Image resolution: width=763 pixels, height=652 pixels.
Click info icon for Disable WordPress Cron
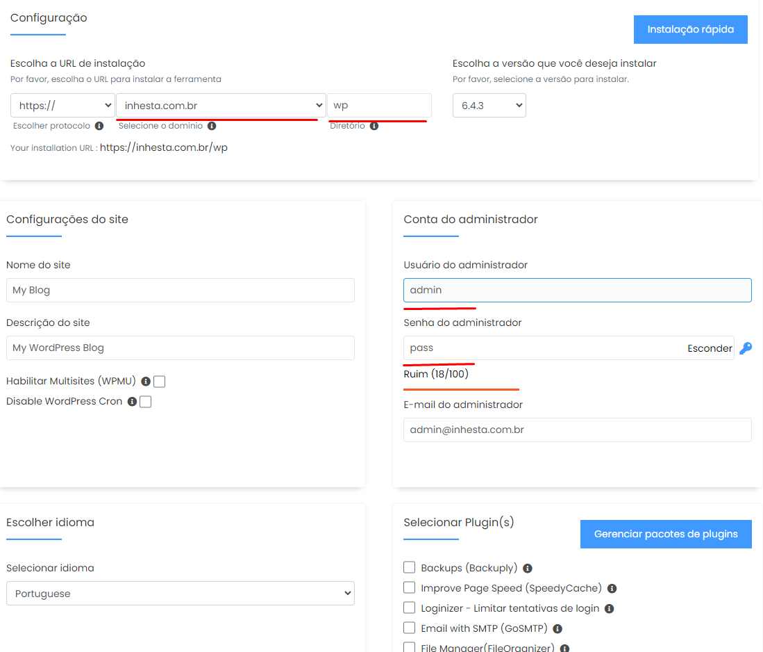132,402
